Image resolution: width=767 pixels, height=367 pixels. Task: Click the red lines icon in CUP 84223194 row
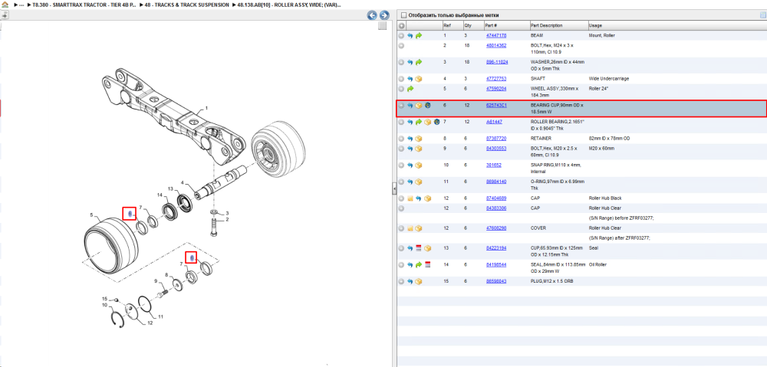click(419, 248)
